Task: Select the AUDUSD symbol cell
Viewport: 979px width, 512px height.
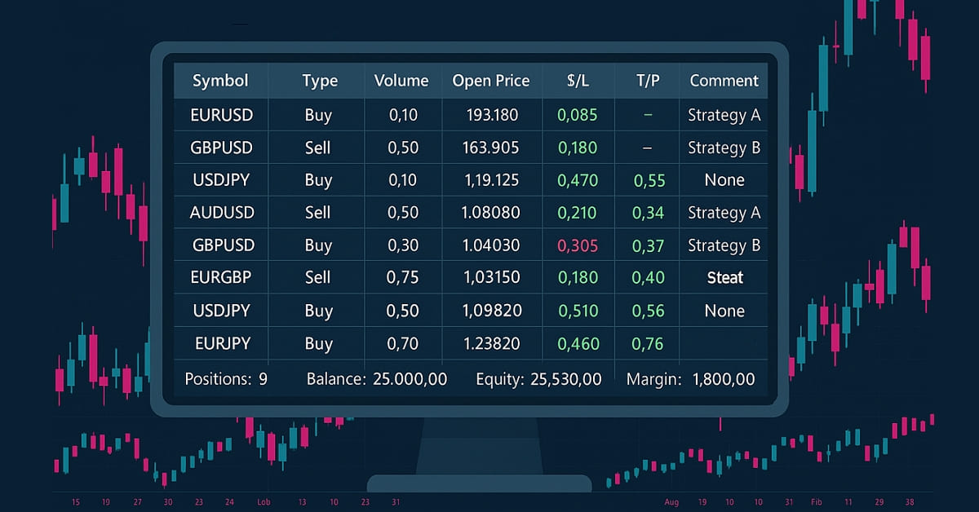Action: 222,213
